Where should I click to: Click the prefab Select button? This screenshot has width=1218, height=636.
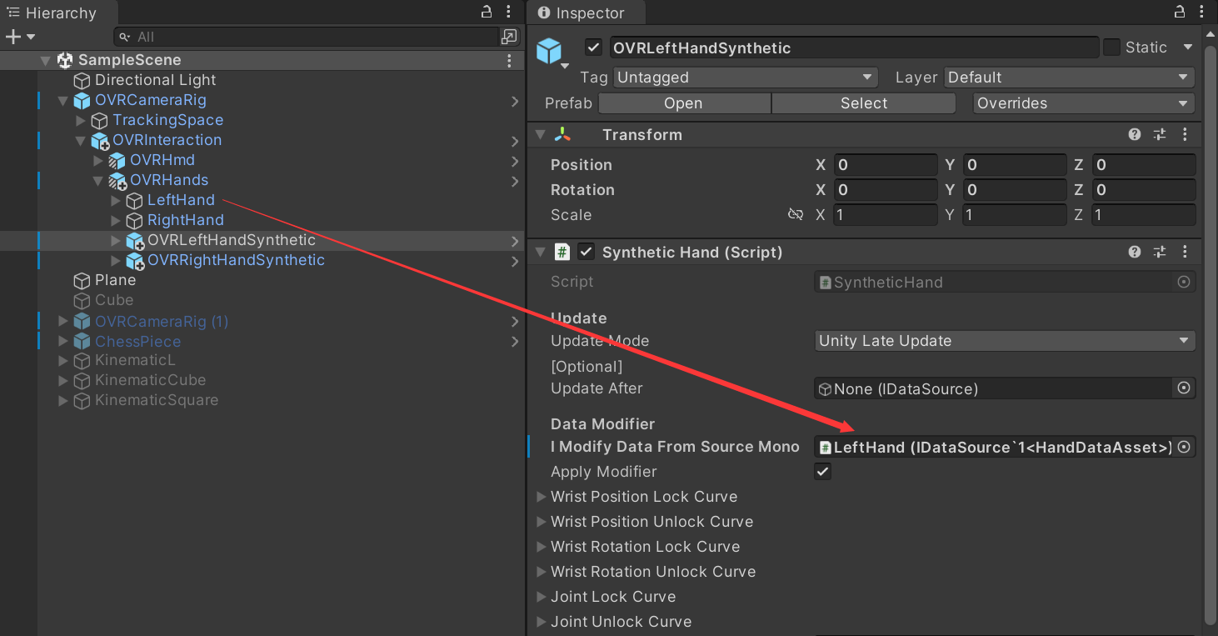click(864, 103)
